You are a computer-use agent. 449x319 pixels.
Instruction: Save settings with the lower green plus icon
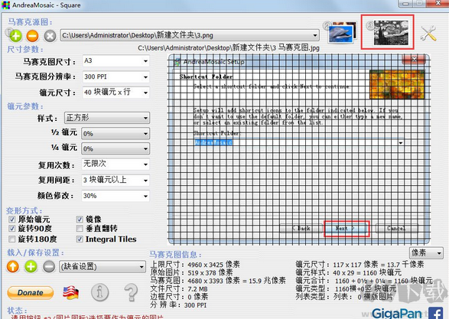point(31,266)
